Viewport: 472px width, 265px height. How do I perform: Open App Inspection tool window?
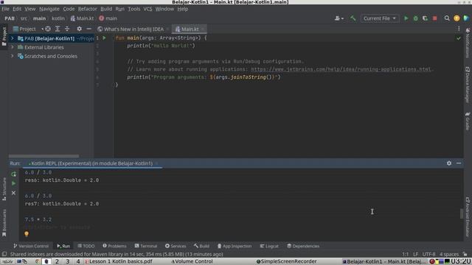(x=235, y=246)
